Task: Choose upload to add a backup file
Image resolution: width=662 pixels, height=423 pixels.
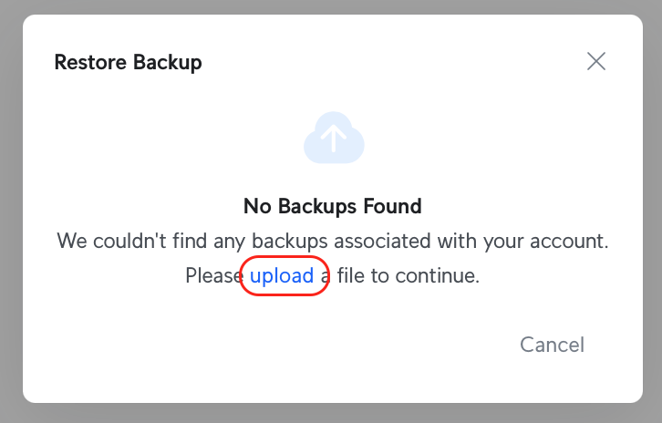Action: click(x=282, y=275)
